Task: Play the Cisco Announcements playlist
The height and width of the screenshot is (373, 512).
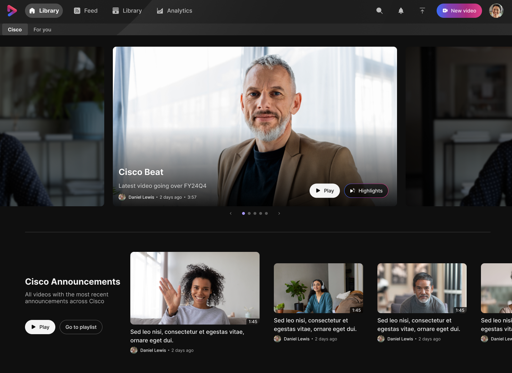Action: (x=40, y=327)
